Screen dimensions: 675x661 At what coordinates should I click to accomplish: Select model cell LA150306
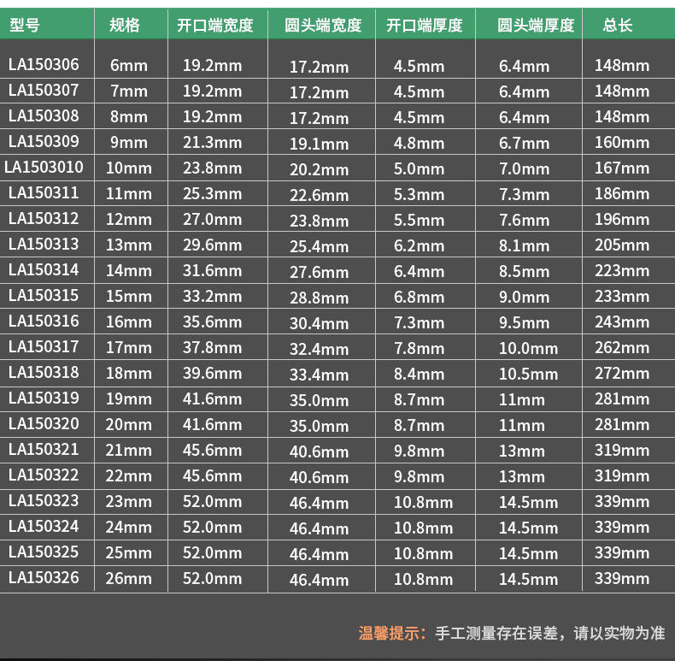point(44,65)
